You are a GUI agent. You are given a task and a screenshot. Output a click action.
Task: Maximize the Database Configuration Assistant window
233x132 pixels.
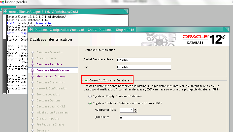pyautogui.click(x=227, y=29)
